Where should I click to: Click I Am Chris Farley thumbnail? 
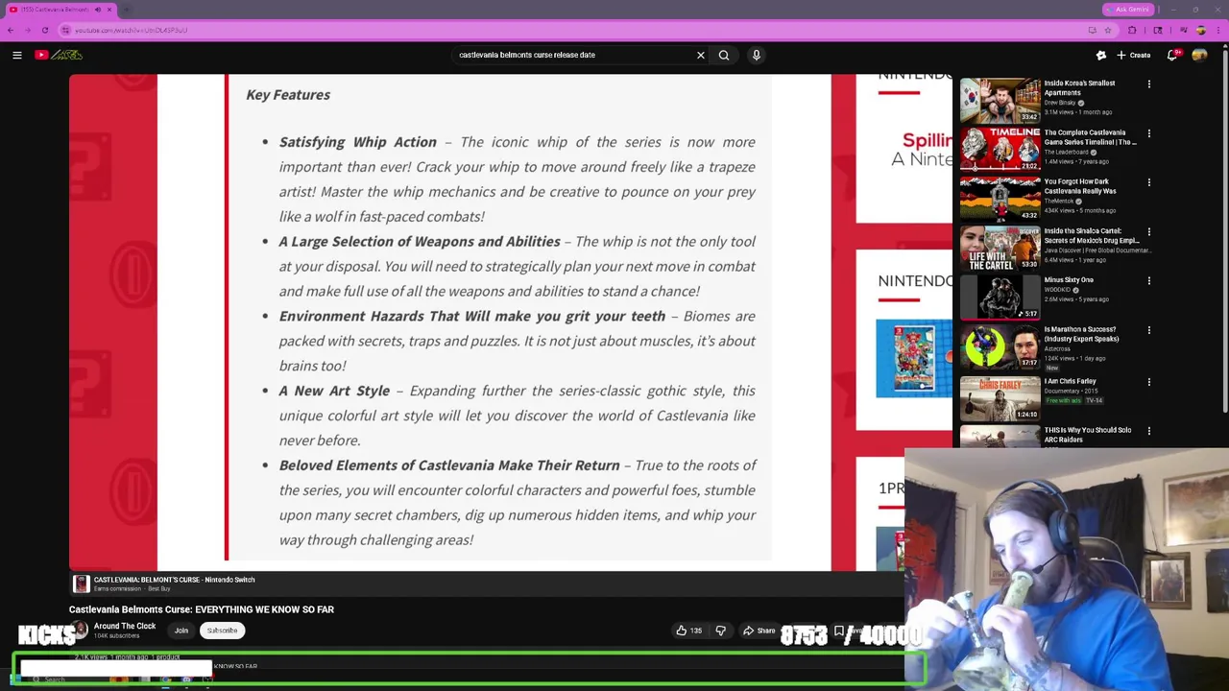(x=1000, y=399)
